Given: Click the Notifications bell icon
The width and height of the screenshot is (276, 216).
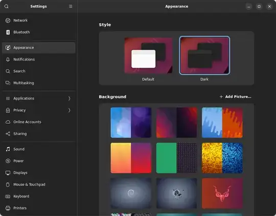Looking at the screenshot, I should [x=8, y=60].
